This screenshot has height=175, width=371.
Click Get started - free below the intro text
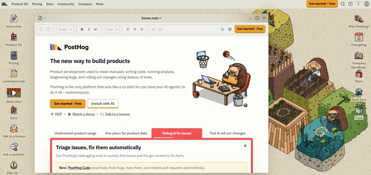coord(68,104)
